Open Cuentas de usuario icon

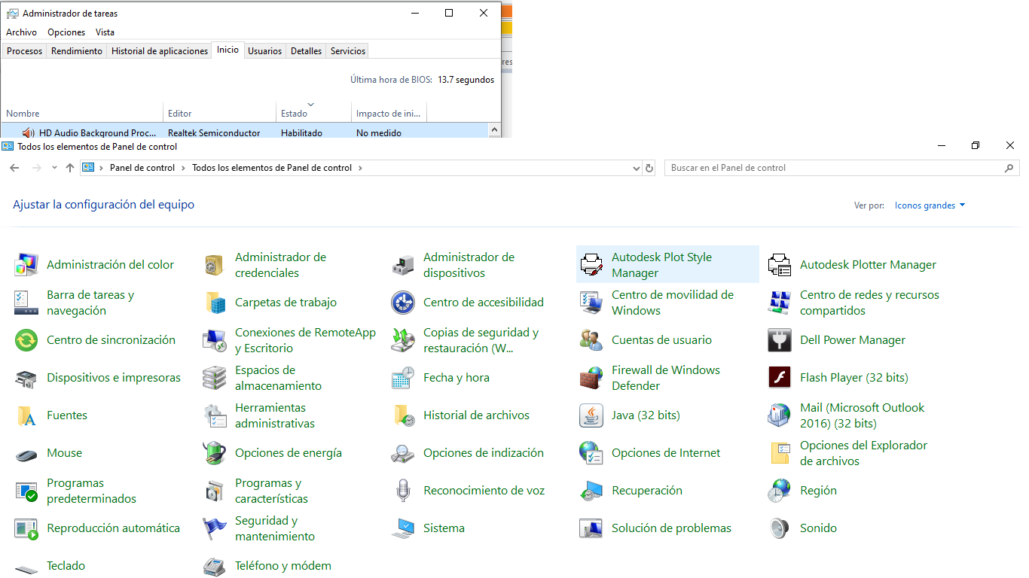(591, 340)
